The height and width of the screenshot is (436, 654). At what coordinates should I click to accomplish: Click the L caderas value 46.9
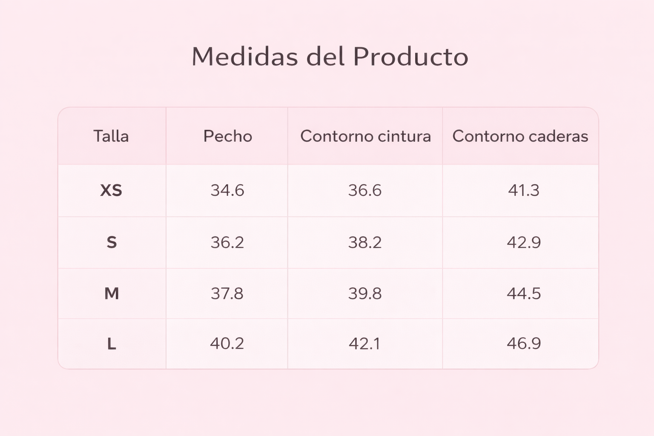click(x=523, y=343)
